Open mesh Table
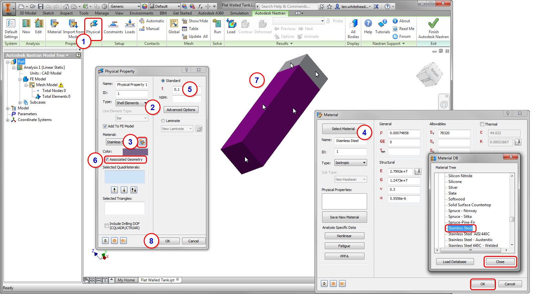 (190, 29)
